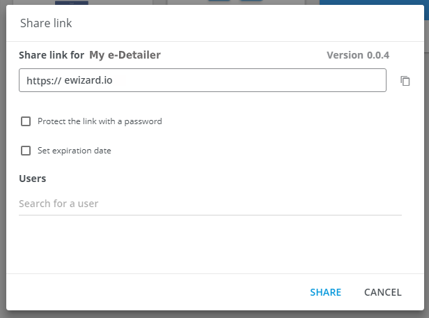This screenshot has height=318, width=429.
Task: Click the Version 0.0.4 label
Action: pos(358,55)
